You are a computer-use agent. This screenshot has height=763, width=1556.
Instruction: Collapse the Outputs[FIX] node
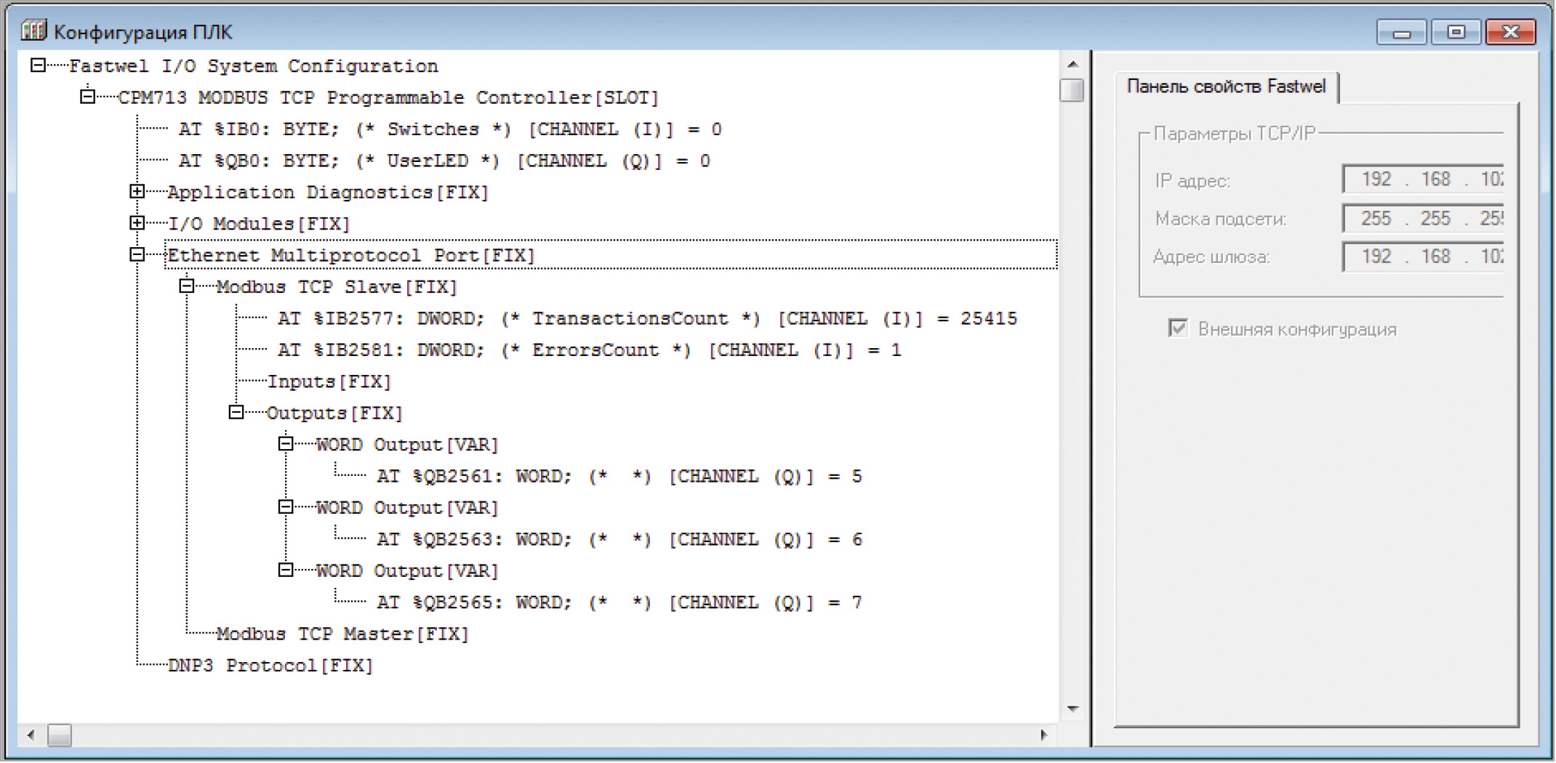click(x=236, y=413)
